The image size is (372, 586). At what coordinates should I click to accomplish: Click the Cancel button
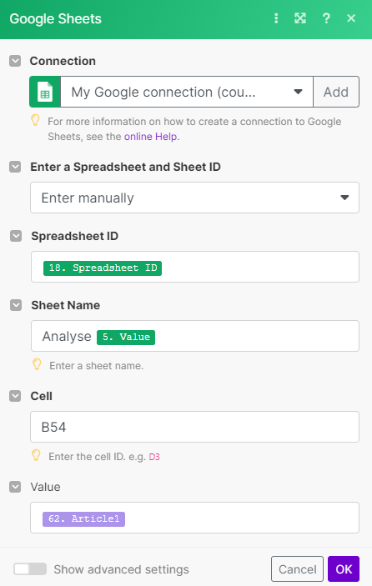(x=297, y=569)
